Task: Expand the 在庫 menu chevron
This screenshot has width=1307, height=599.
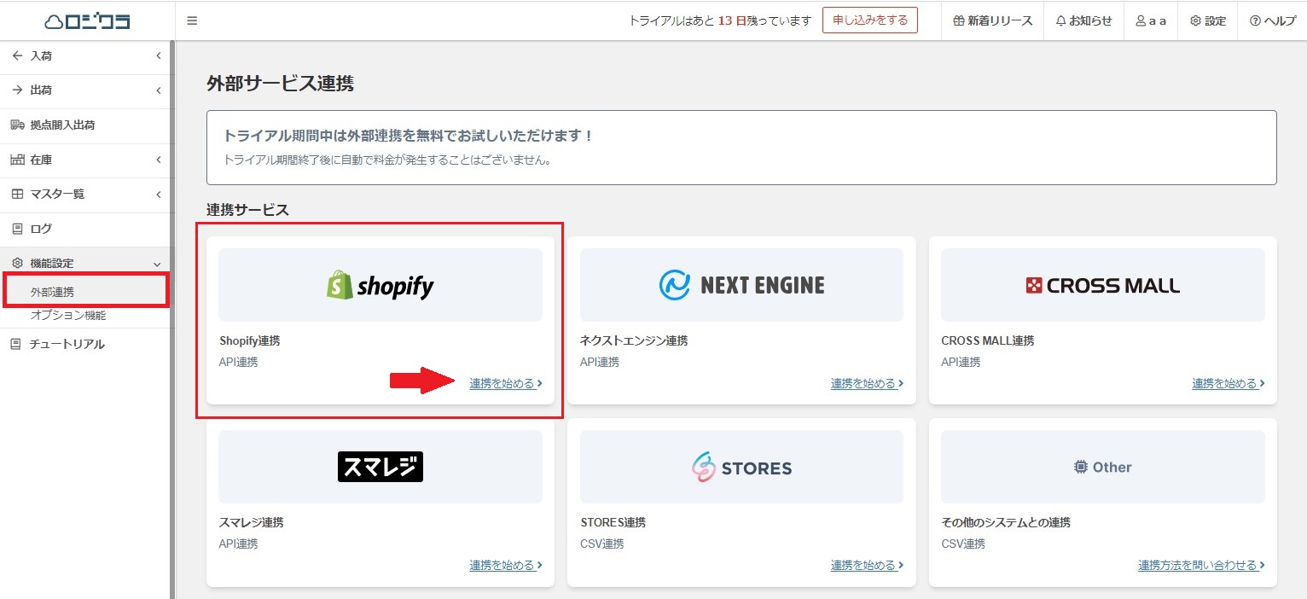Action: 158,160
